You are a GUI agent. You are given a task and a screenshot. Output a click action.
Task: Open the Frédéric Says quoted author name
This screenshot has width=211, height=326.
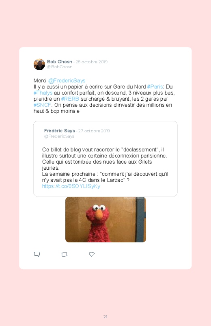[60, 131]
